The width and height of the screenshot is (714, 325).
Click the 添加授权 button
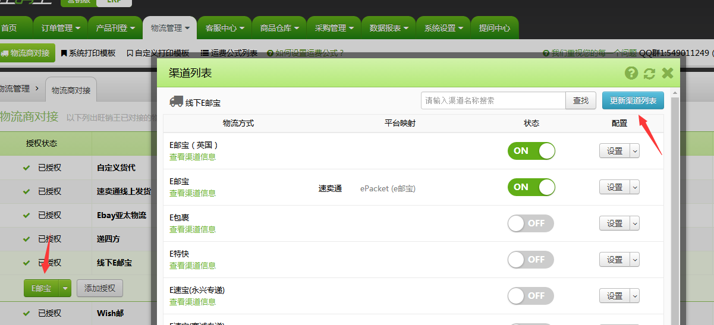tap(100, 289)
